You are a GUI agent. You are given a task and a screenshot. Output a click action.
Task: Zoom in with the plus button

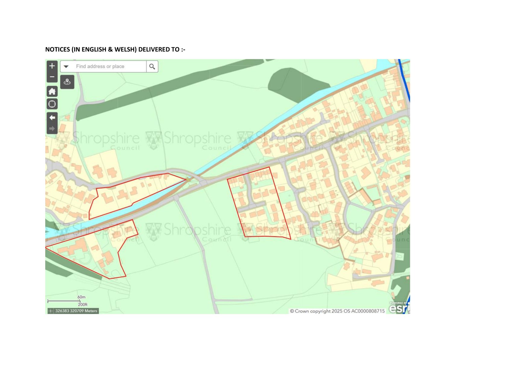52,66
